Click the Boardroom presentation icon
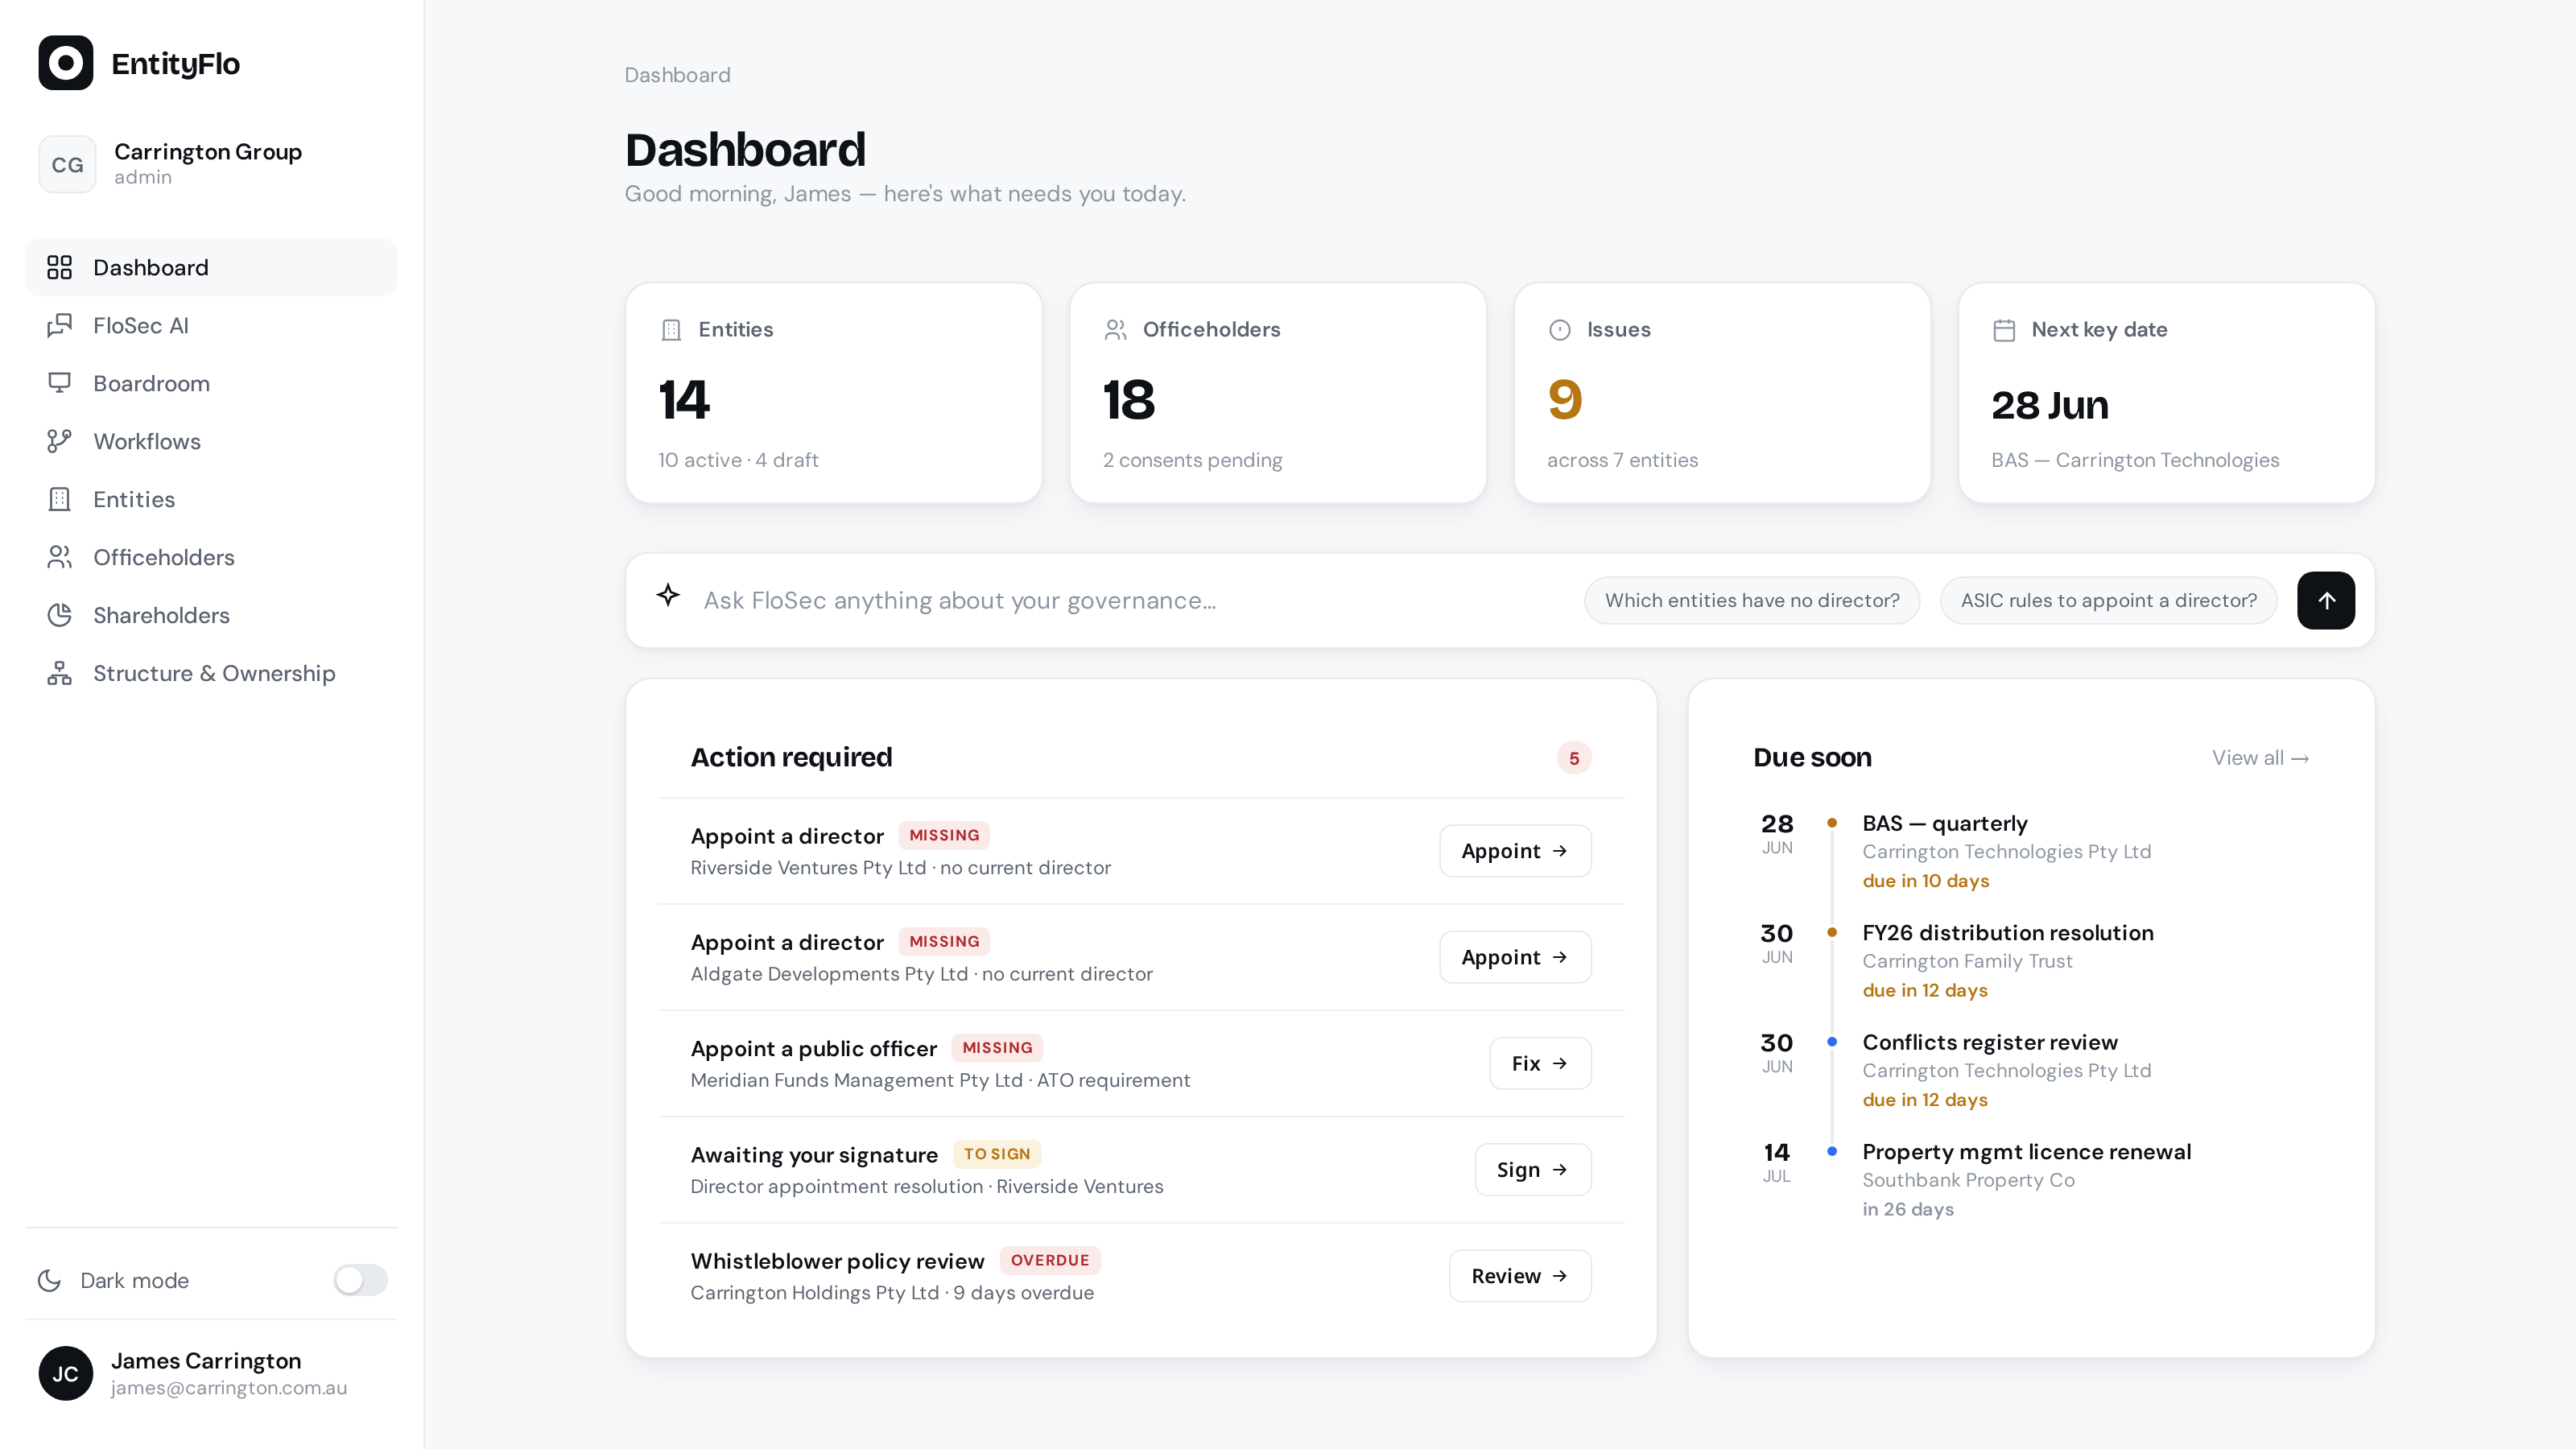The width and height of the screenshot is (2576, 1449). [60, 383]
